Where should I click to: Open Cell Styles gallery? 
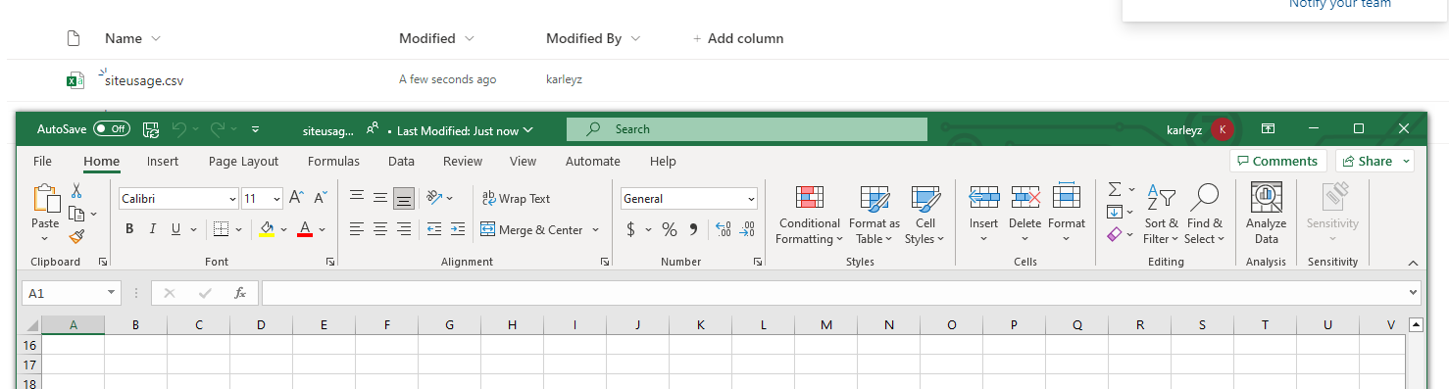pos(924,215)
